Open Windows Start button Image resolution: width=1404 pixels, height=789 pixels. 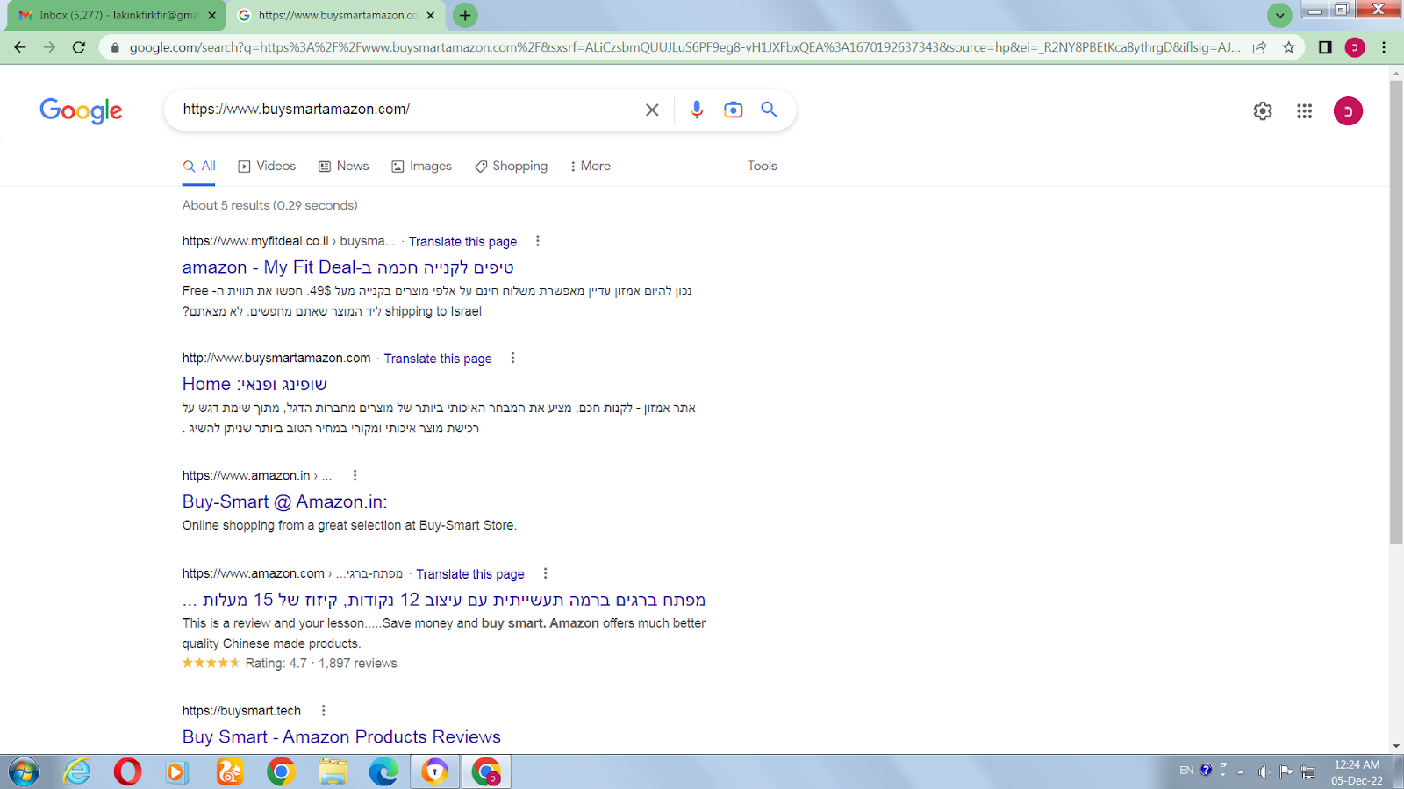24,772
